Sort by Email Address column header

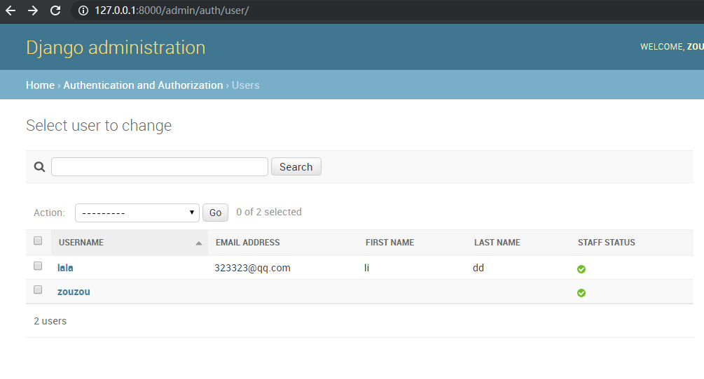click(247, 243)
